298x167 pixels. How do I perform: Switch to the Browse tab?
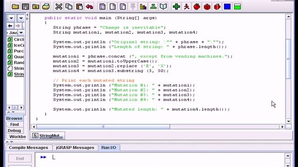pyautogui.click(x=14, y=118)
